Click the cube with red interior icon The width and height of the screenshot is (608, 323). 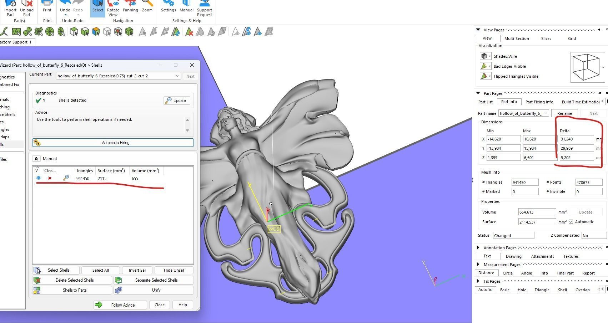(x=118, y=32)
